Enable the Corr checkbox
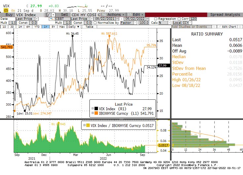This screenshot has width=243, height=175. click(x=179, y=19)
